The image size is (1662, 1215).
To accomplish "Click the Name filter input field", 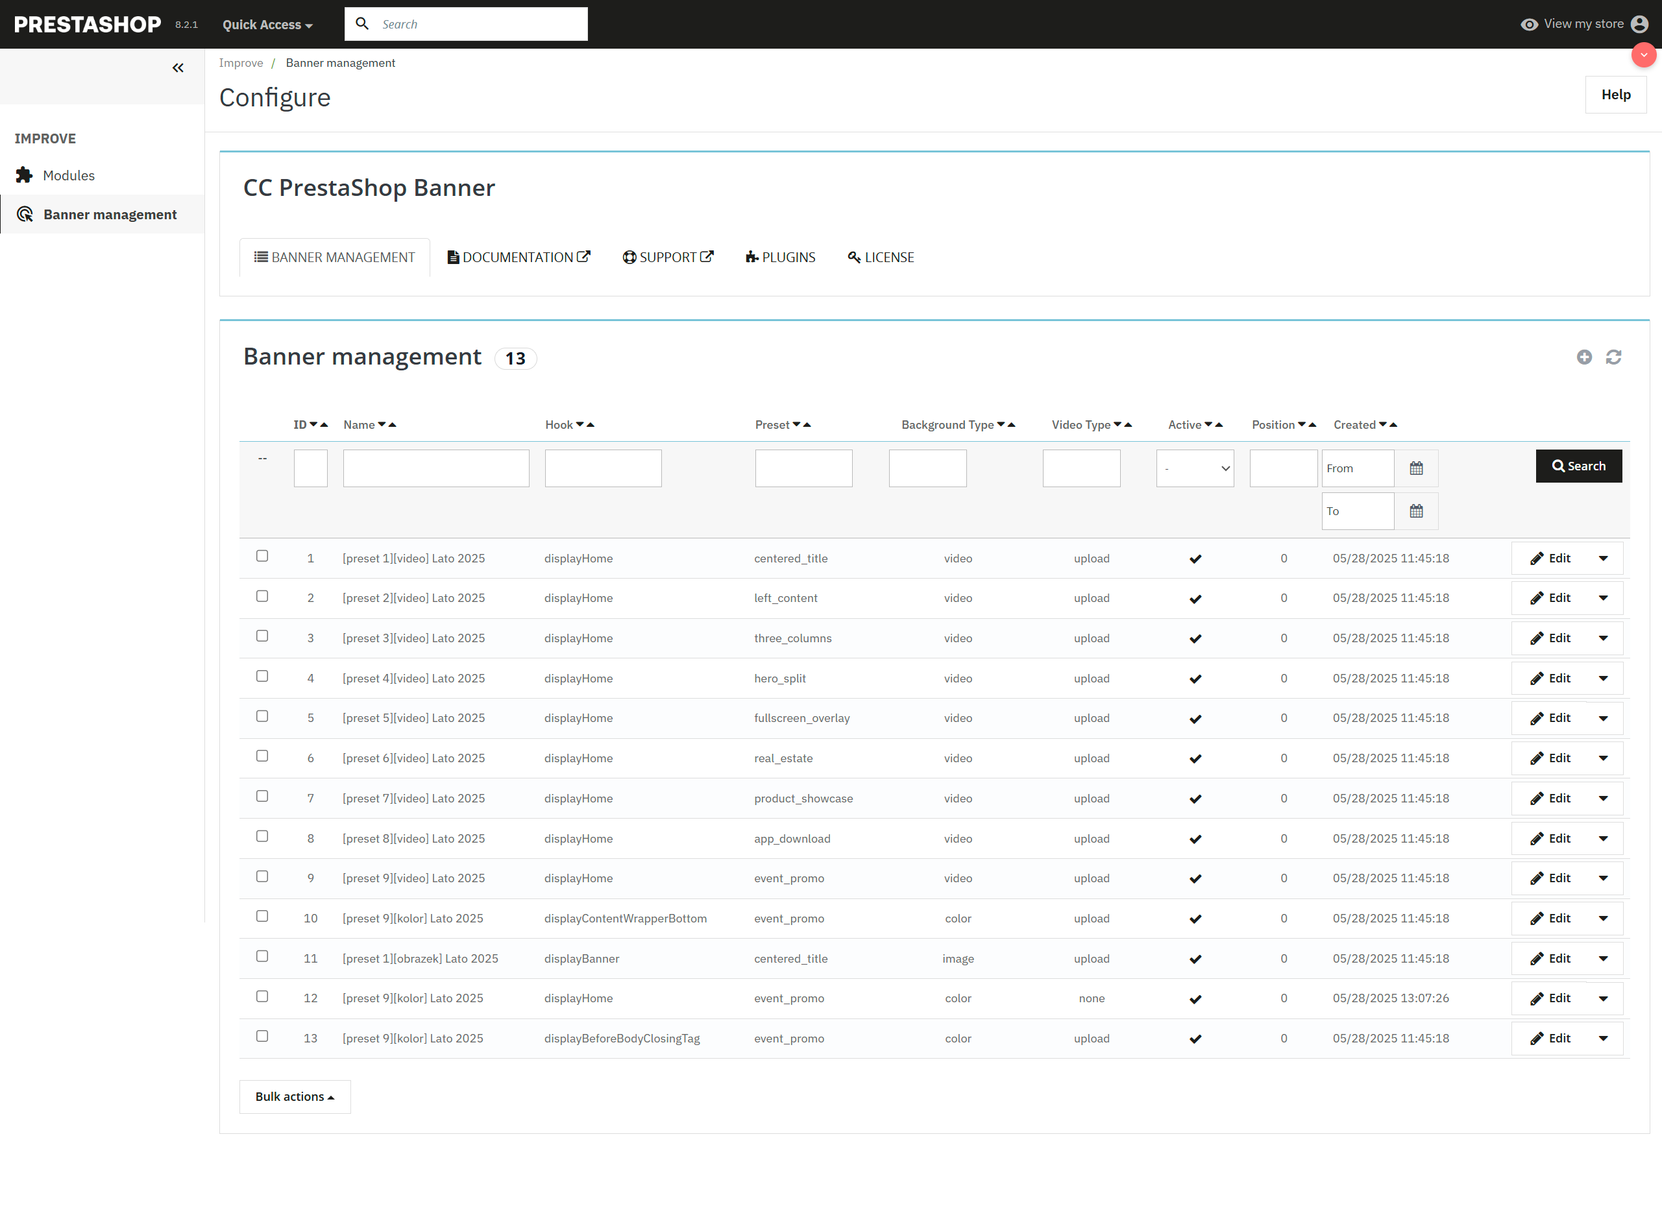I will 435,468.
